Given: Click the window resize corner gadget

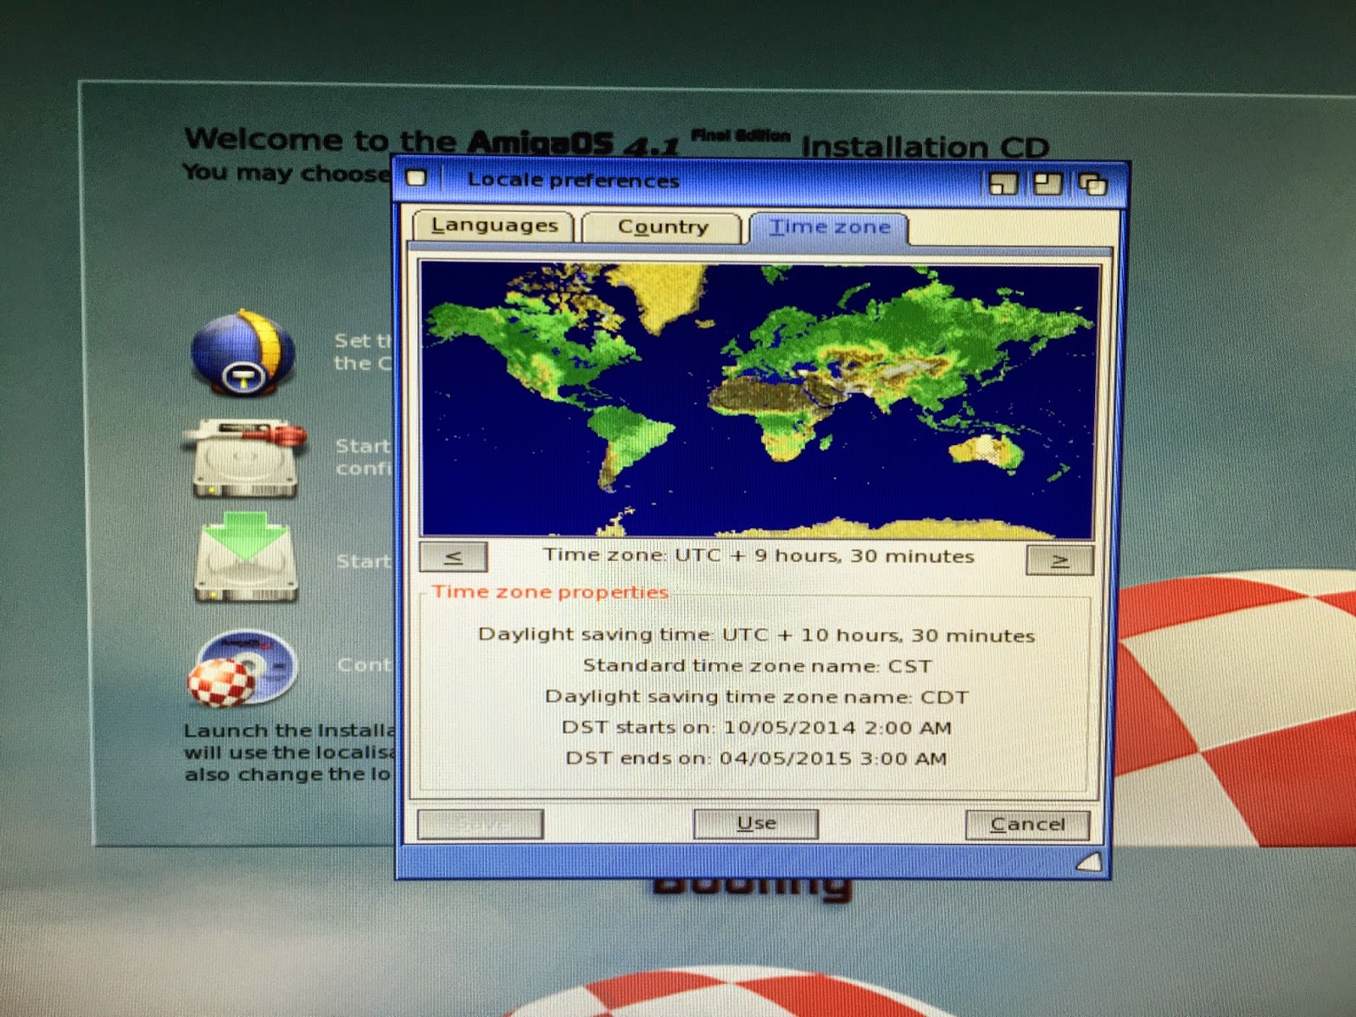Looking at the screenshot, I should tap(1089, 862).
